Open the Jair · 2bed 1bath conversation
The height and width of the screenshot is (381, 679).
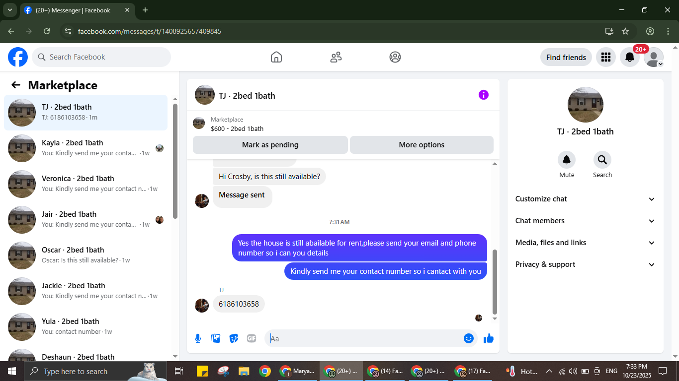coord(86,220)
